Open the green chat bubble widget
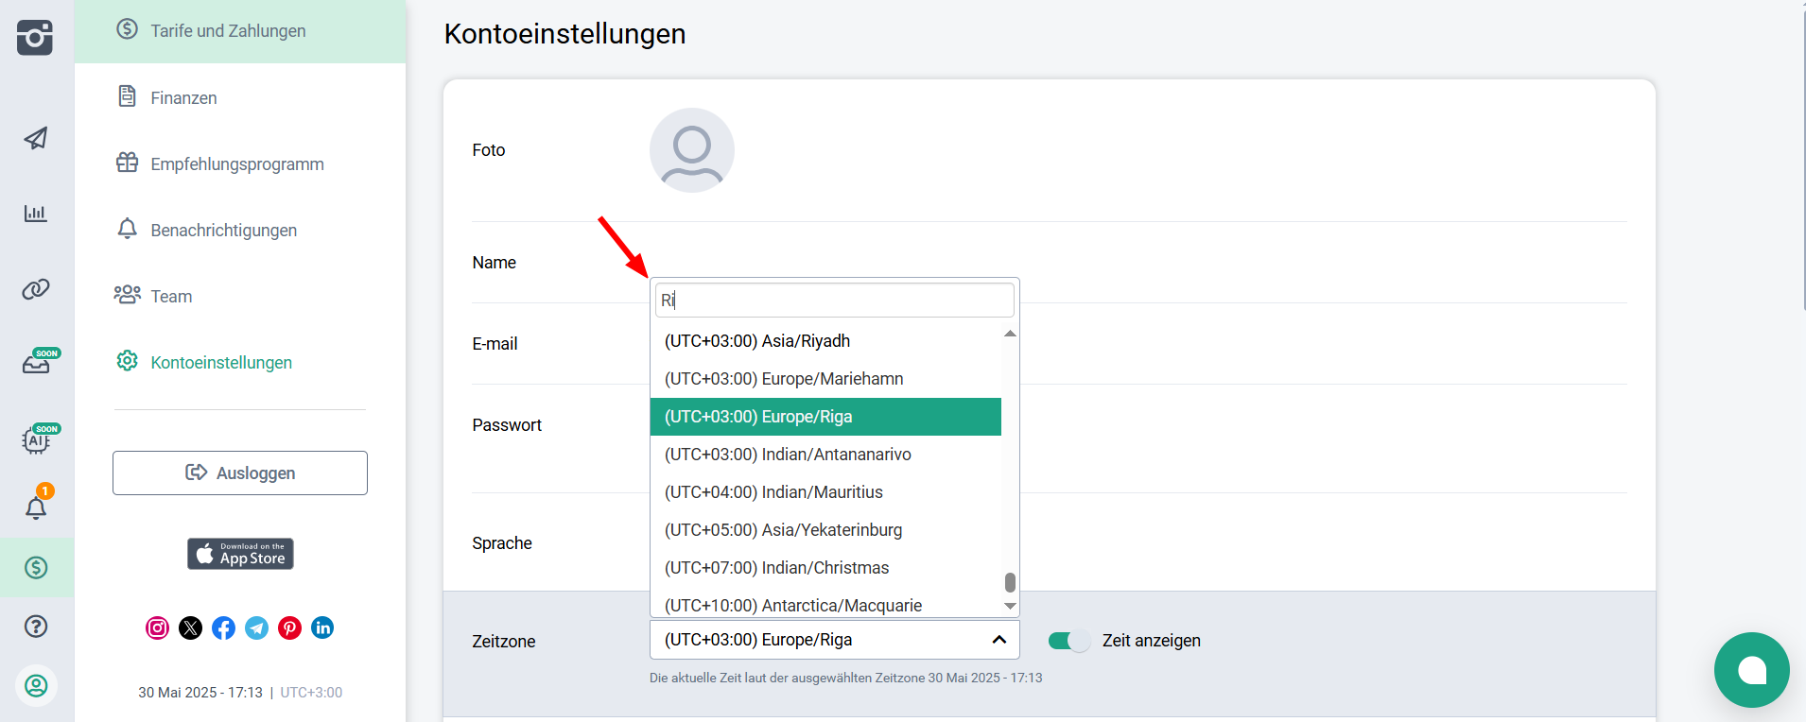The width and height of the screenshot is (1806, 722). (1751, 670)
